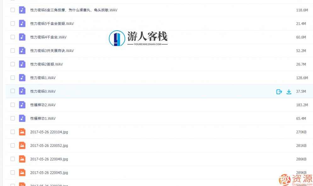313x186 pixels.
Task: Click the audio icon of 性力密码2答疑.WAV
Action: pos(22,64)
